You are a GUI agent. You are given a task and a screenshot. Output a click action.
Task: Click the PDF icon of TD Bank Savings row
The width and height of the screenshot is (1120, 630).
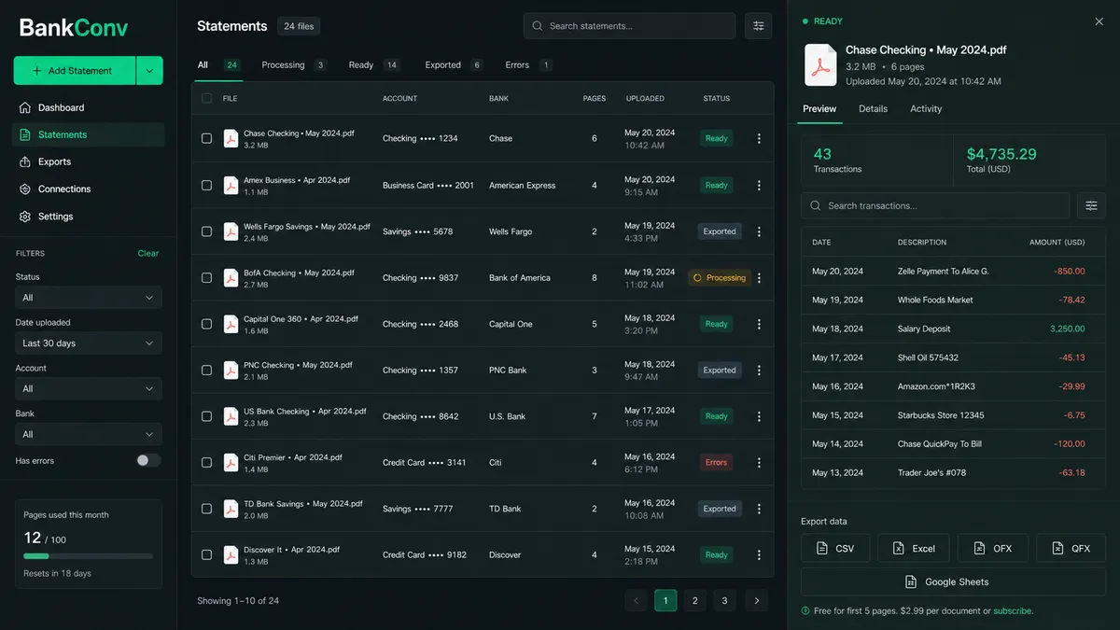(231, 509)
